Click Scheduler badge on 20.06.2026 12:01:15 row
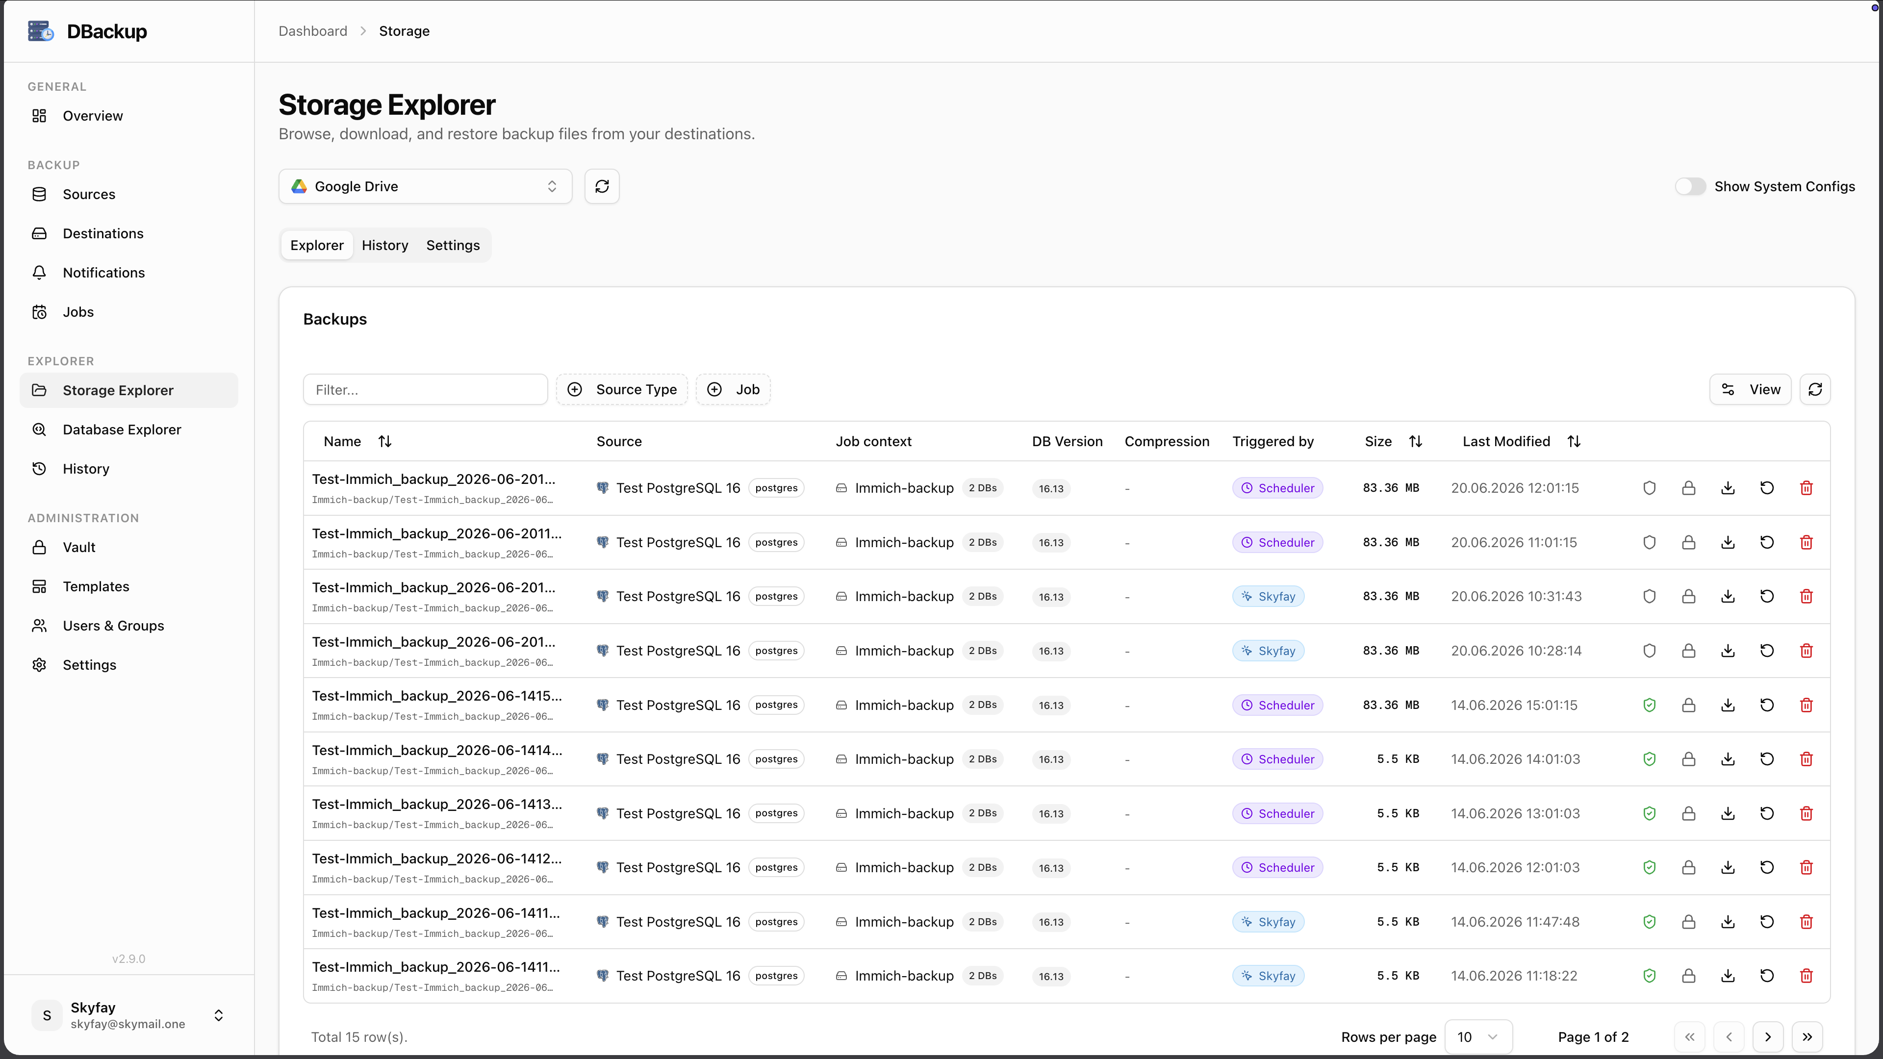Image resolution: width=1883 pixels, height=1059 pixels. (1277, 488)
